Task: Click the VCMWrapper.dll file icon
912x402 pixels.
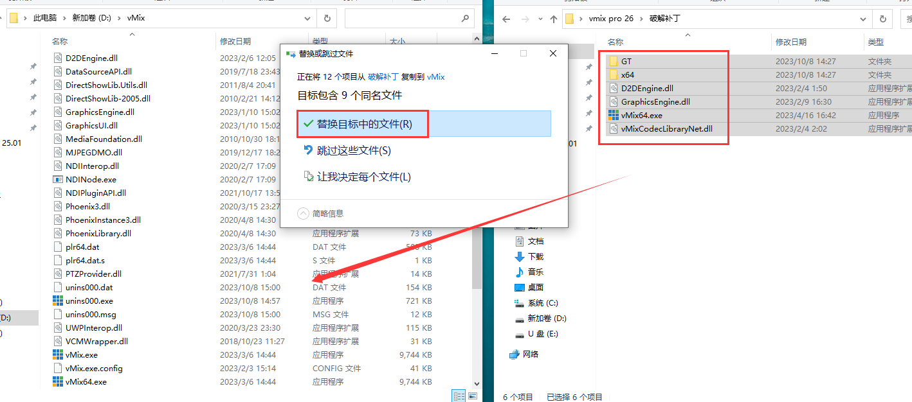Action: [58, 341]
